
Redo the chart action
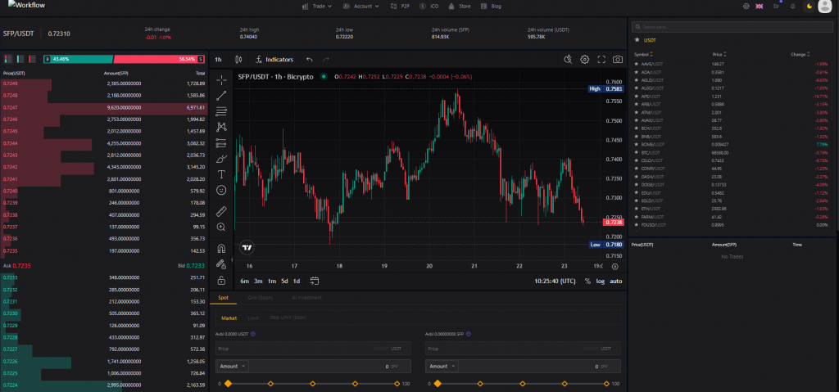[x=326, y=60]
